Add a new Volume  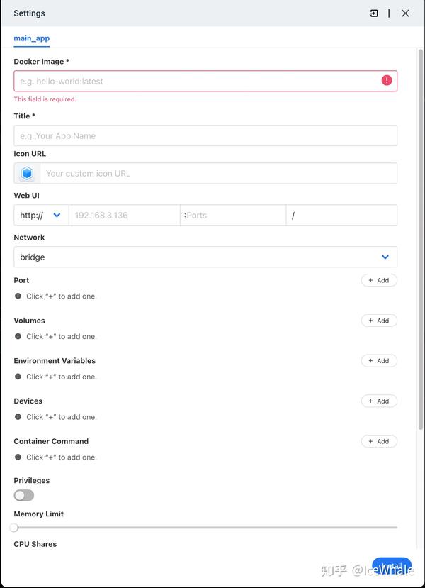pos(379,320)
